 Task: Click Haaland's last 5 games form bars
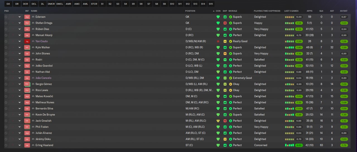click(x=289, y=145)
